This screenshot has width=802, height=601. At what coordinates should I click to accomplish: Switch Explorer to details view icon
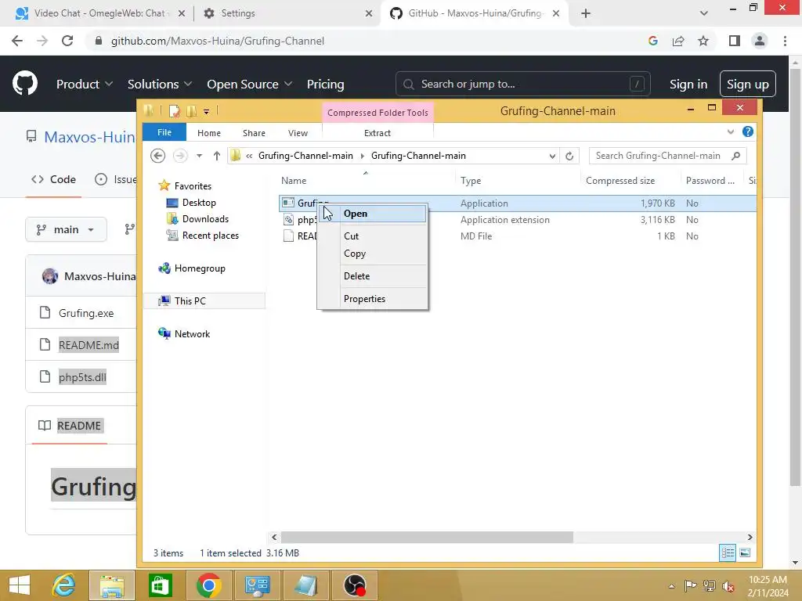(728, 552)
